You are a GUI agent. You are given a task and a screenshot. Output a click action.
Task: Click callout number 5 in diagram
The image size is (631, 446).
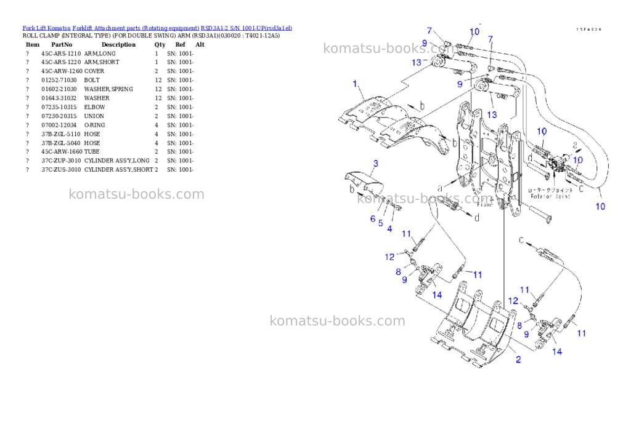381,223
